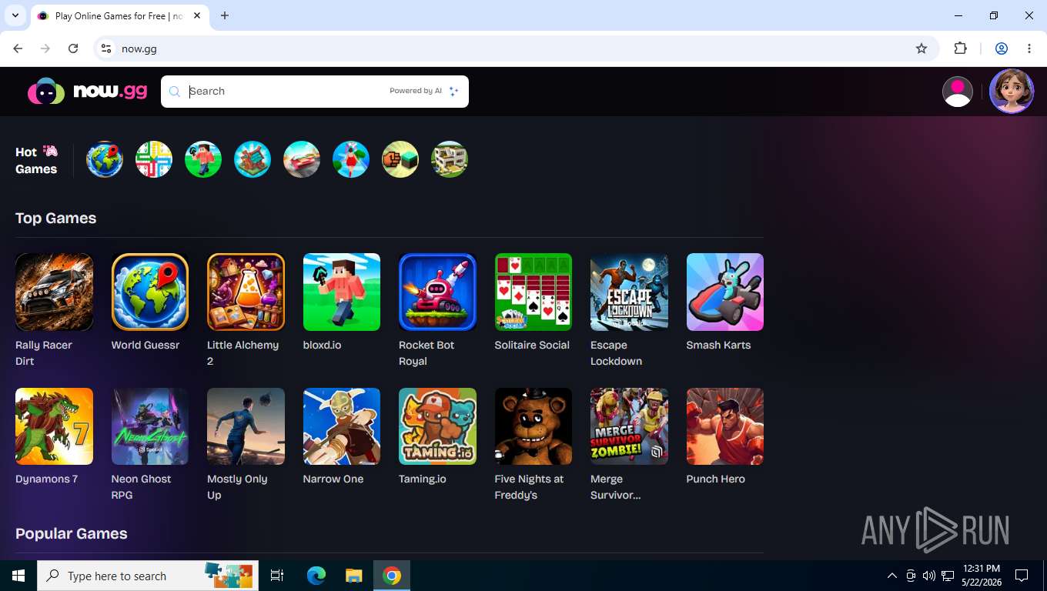Click the Top Games heading
The height and width of the screenshot is (591, 1047).
tap(55, 218)
